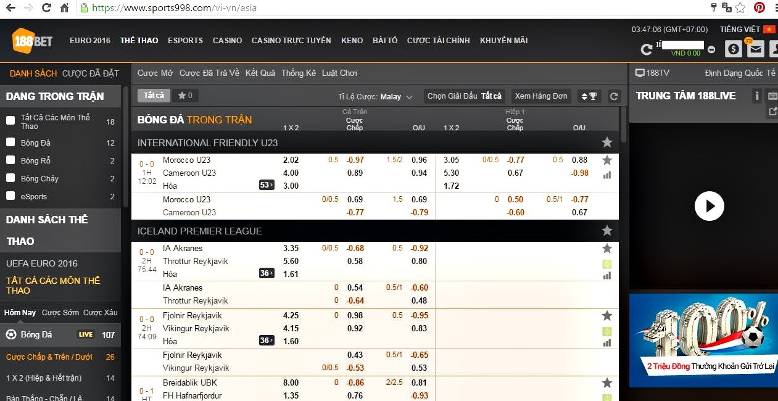
Task: Play the 188LIVE video stream
Action: point(709,206)
